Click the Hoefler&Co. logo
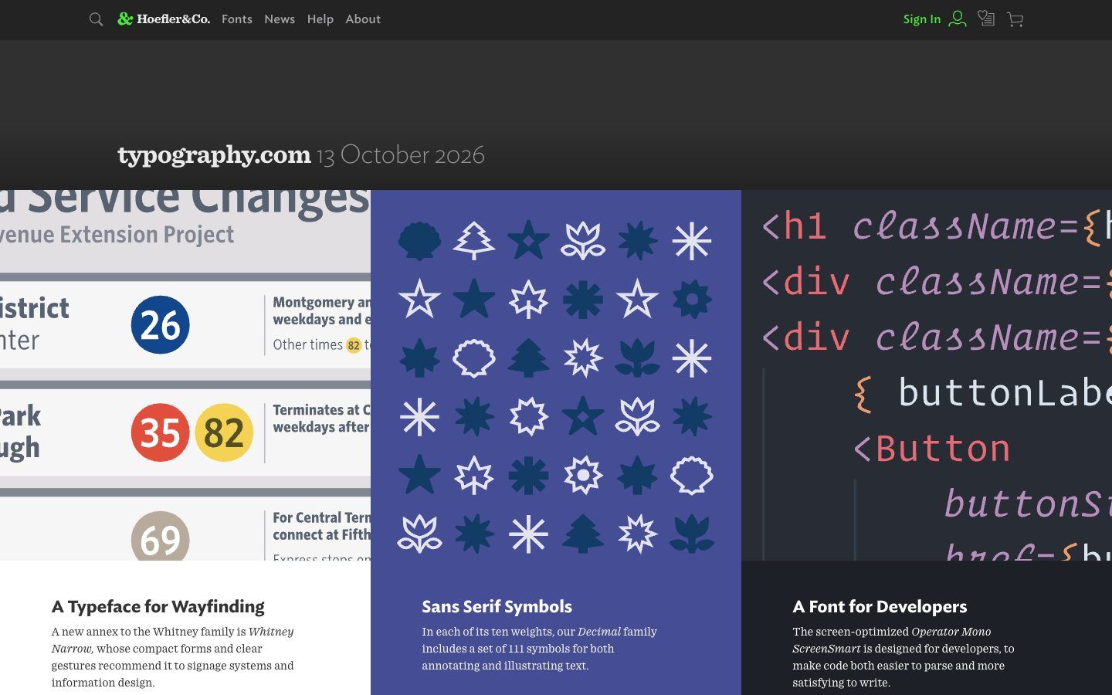1112x695 pixels. (x=164, y=19)
